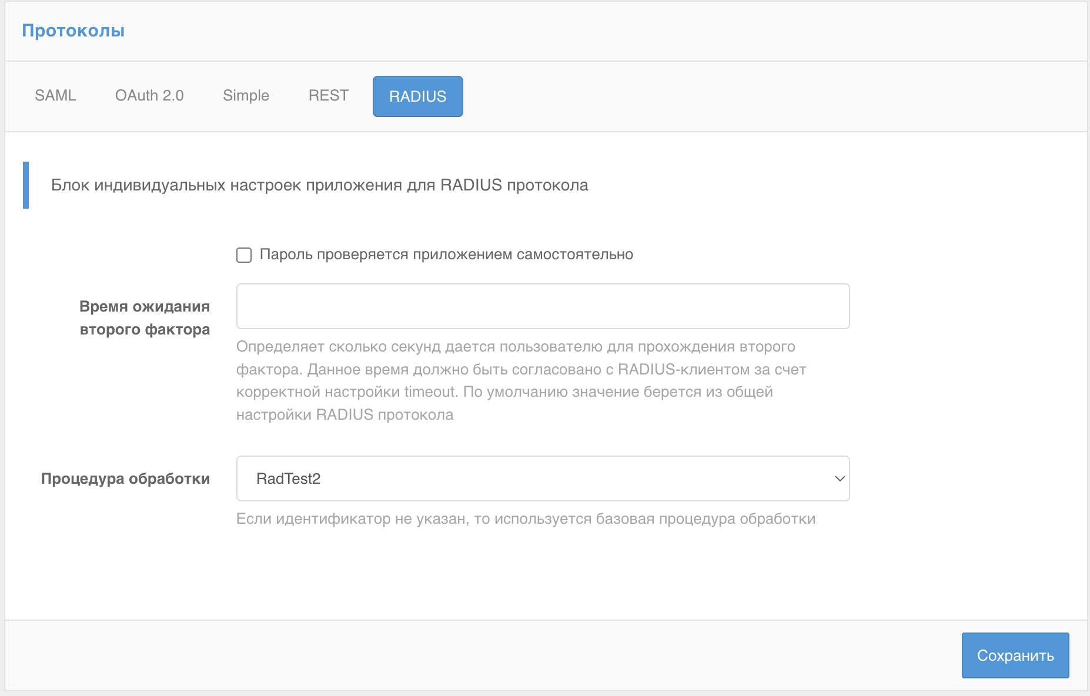1090x696 pixels.
Task: Click the hint text starting 'Если идентификатор не указан'
Action: coord(525,519)
